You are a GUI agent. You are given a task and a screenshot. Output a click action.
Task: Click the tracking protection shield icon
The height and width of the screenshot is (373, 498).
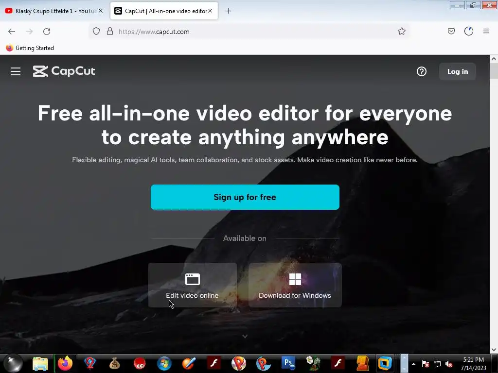click(x=96, y=32)
